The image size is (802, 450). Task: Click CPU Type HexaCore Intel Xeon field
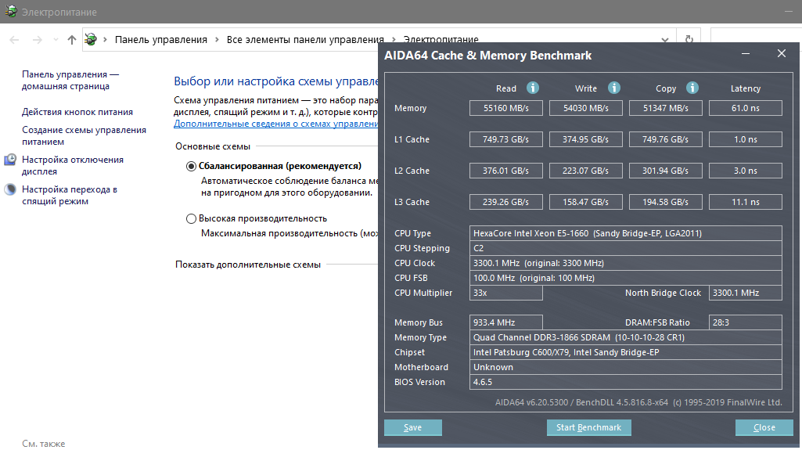[x=625, y=233]
